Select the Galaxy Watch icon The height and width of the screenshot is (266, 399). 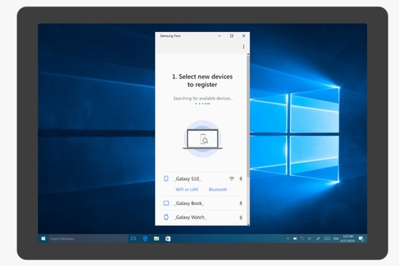click(x=166, y=217)
